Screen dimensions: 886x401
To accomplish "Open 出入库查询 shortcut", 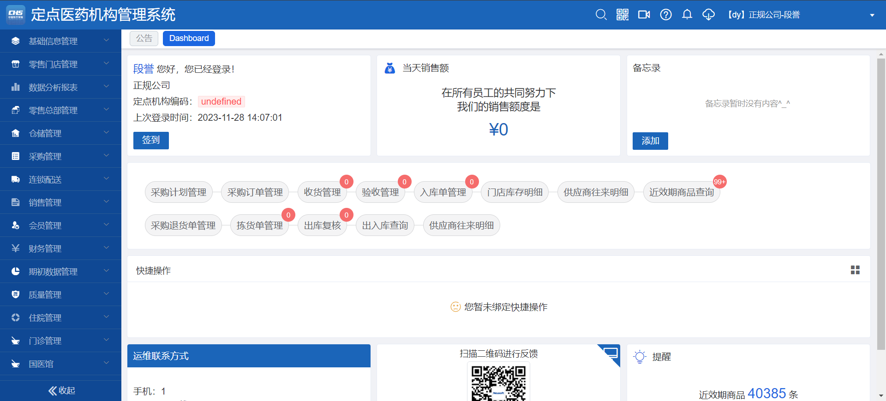I will pos(385,225).
